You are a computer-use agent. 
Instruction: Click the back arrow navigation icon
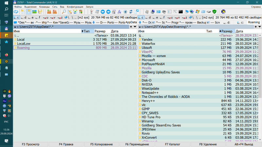pyautogui.click(x=103, y=12)
